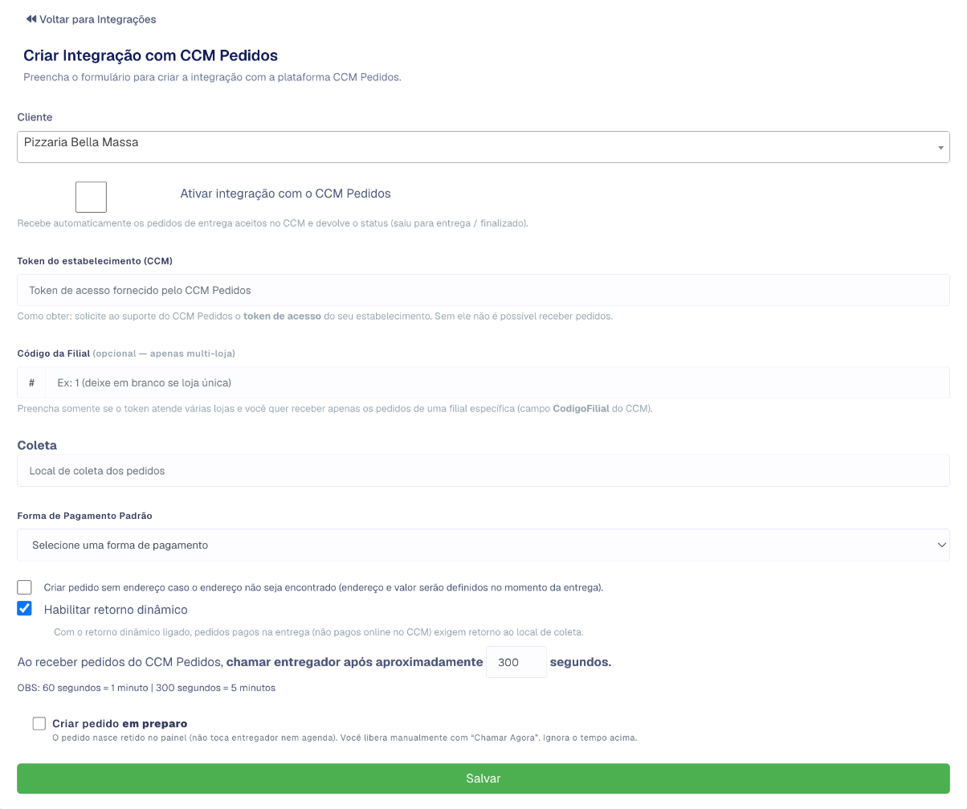Focus the Token do estabelecimento input field

[x=483, y=290]
